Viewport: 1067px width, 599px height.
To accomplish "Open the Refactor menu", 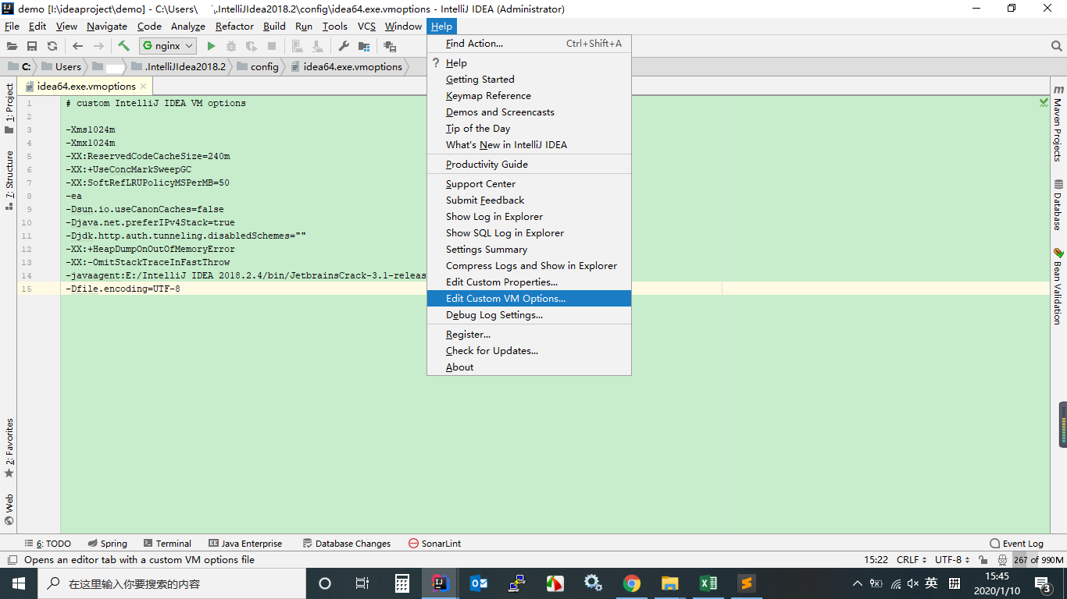I will (x=234, y=27).
